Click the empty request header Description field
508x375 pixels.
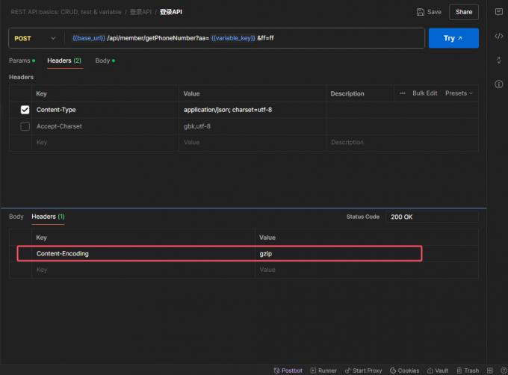(403, 143)
